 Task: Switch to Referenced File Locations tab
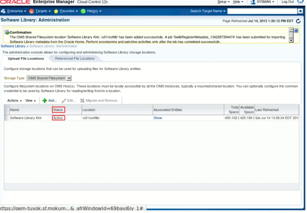click(75, 59)
